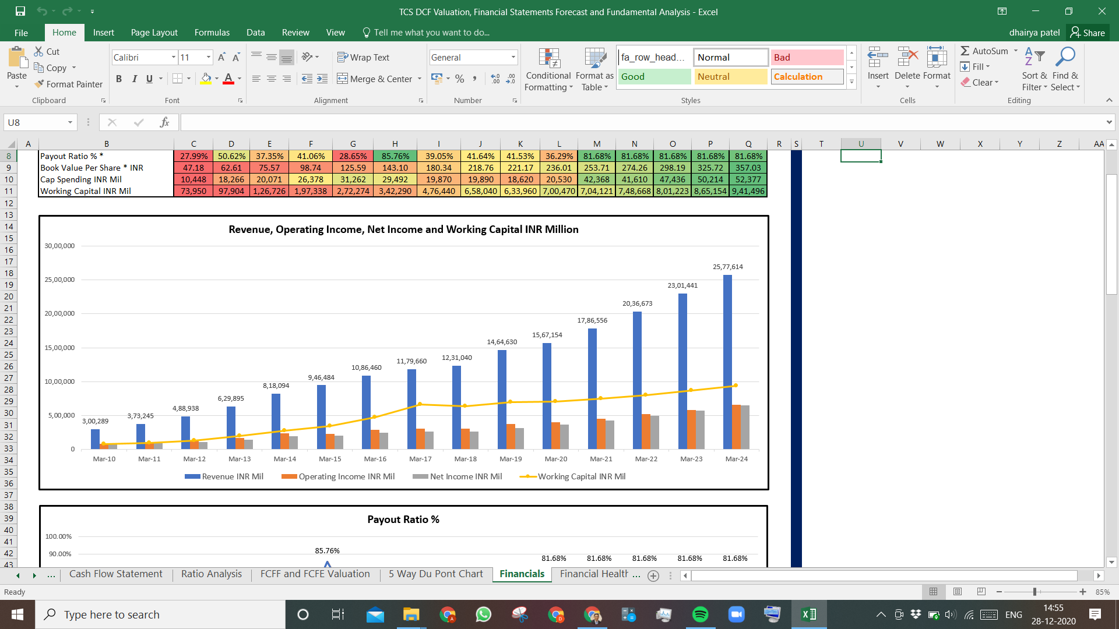
Task: Toggle Bold formatting
Action: [x=119, y=79]
